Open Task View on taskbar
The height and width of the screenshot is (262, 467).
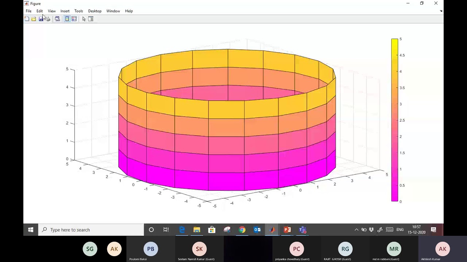pyautogui.click(x=166, y=230)
